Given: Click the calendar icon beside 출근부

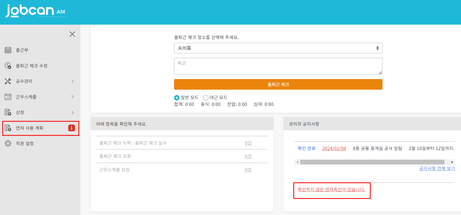Looking at the screenshot, I should click(8, 50).
